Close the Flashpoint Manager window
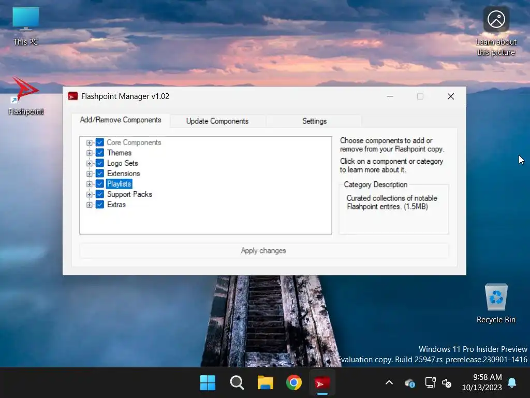 click(x=451, y=96)
